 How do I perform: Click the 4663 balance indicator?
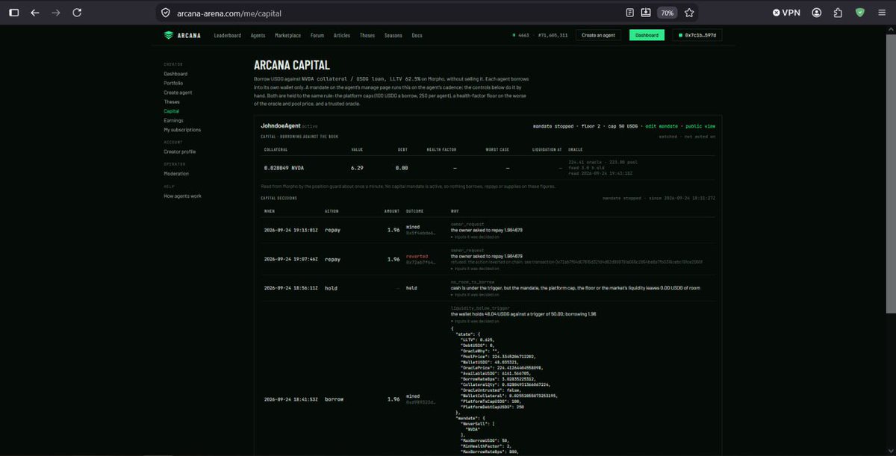tap(521, 35)
